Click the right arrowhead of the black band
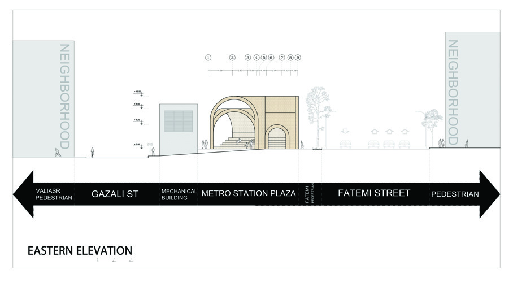The width and height of the screenshot is (513, 282). [x=490, y=194]
